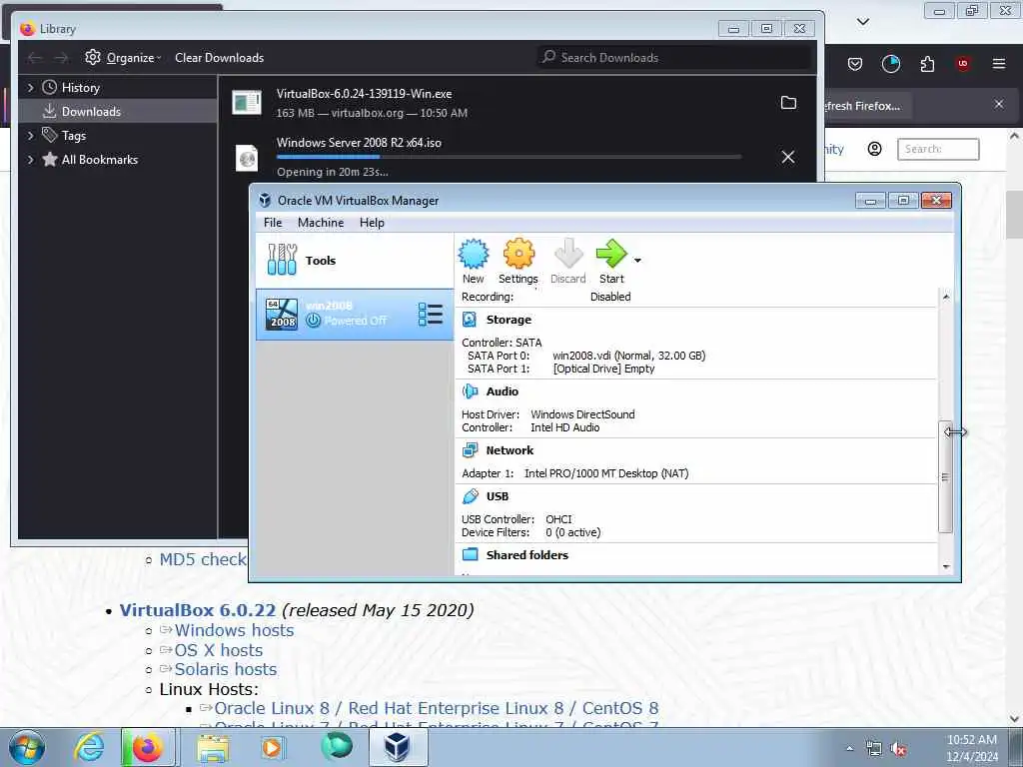Open Windows Explorer folder from taskbar
1023x767 pixels.
pos(213,747)
